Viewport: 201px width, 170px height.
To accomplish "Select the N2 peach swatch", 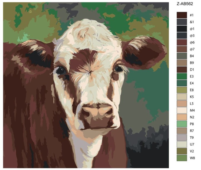I will (x=182, y=117).
